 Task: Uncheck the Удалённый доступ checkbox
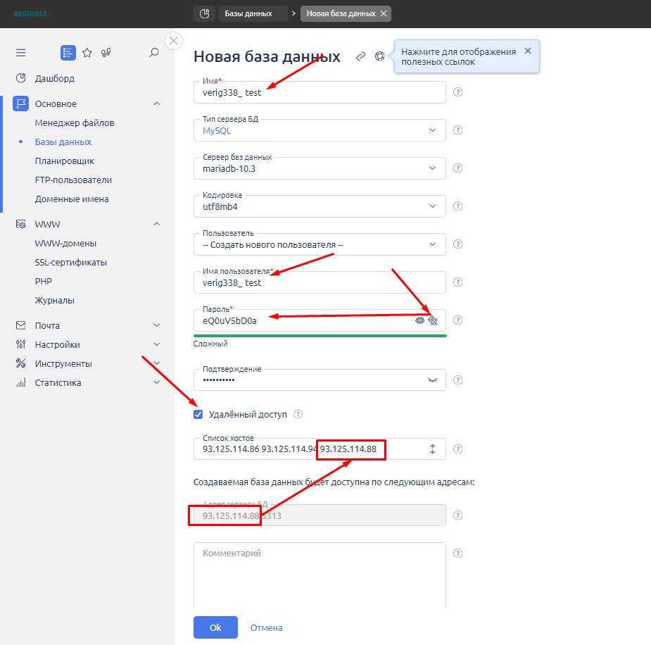198,415
